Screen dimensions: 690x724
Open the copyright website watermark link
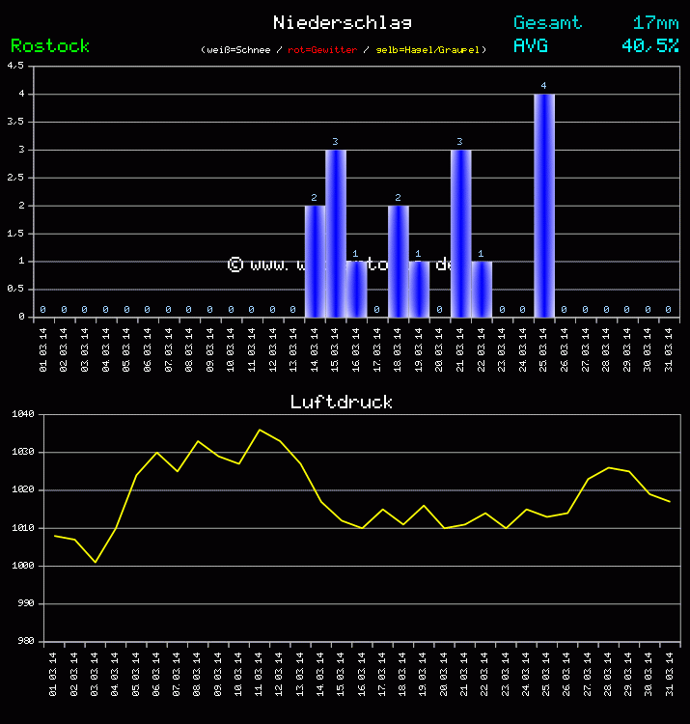point(340,265)
